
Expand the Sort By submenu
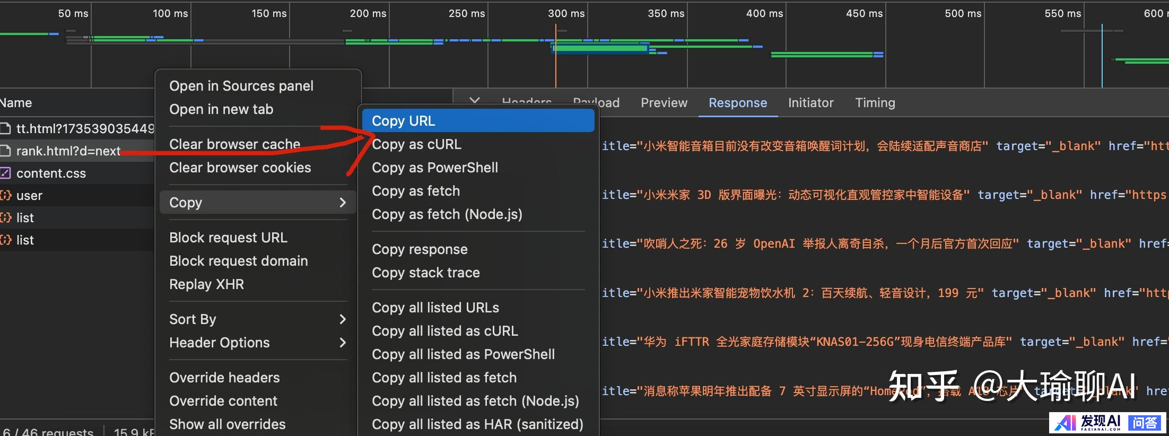pos(342,319)
